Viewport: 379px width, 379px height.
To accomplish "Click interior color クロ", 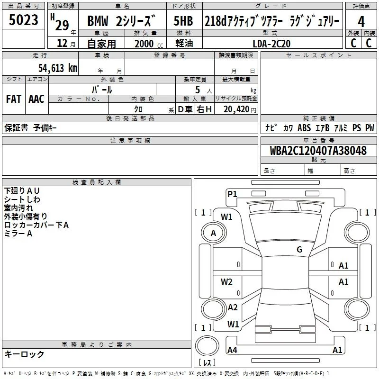I will [138, 109].
